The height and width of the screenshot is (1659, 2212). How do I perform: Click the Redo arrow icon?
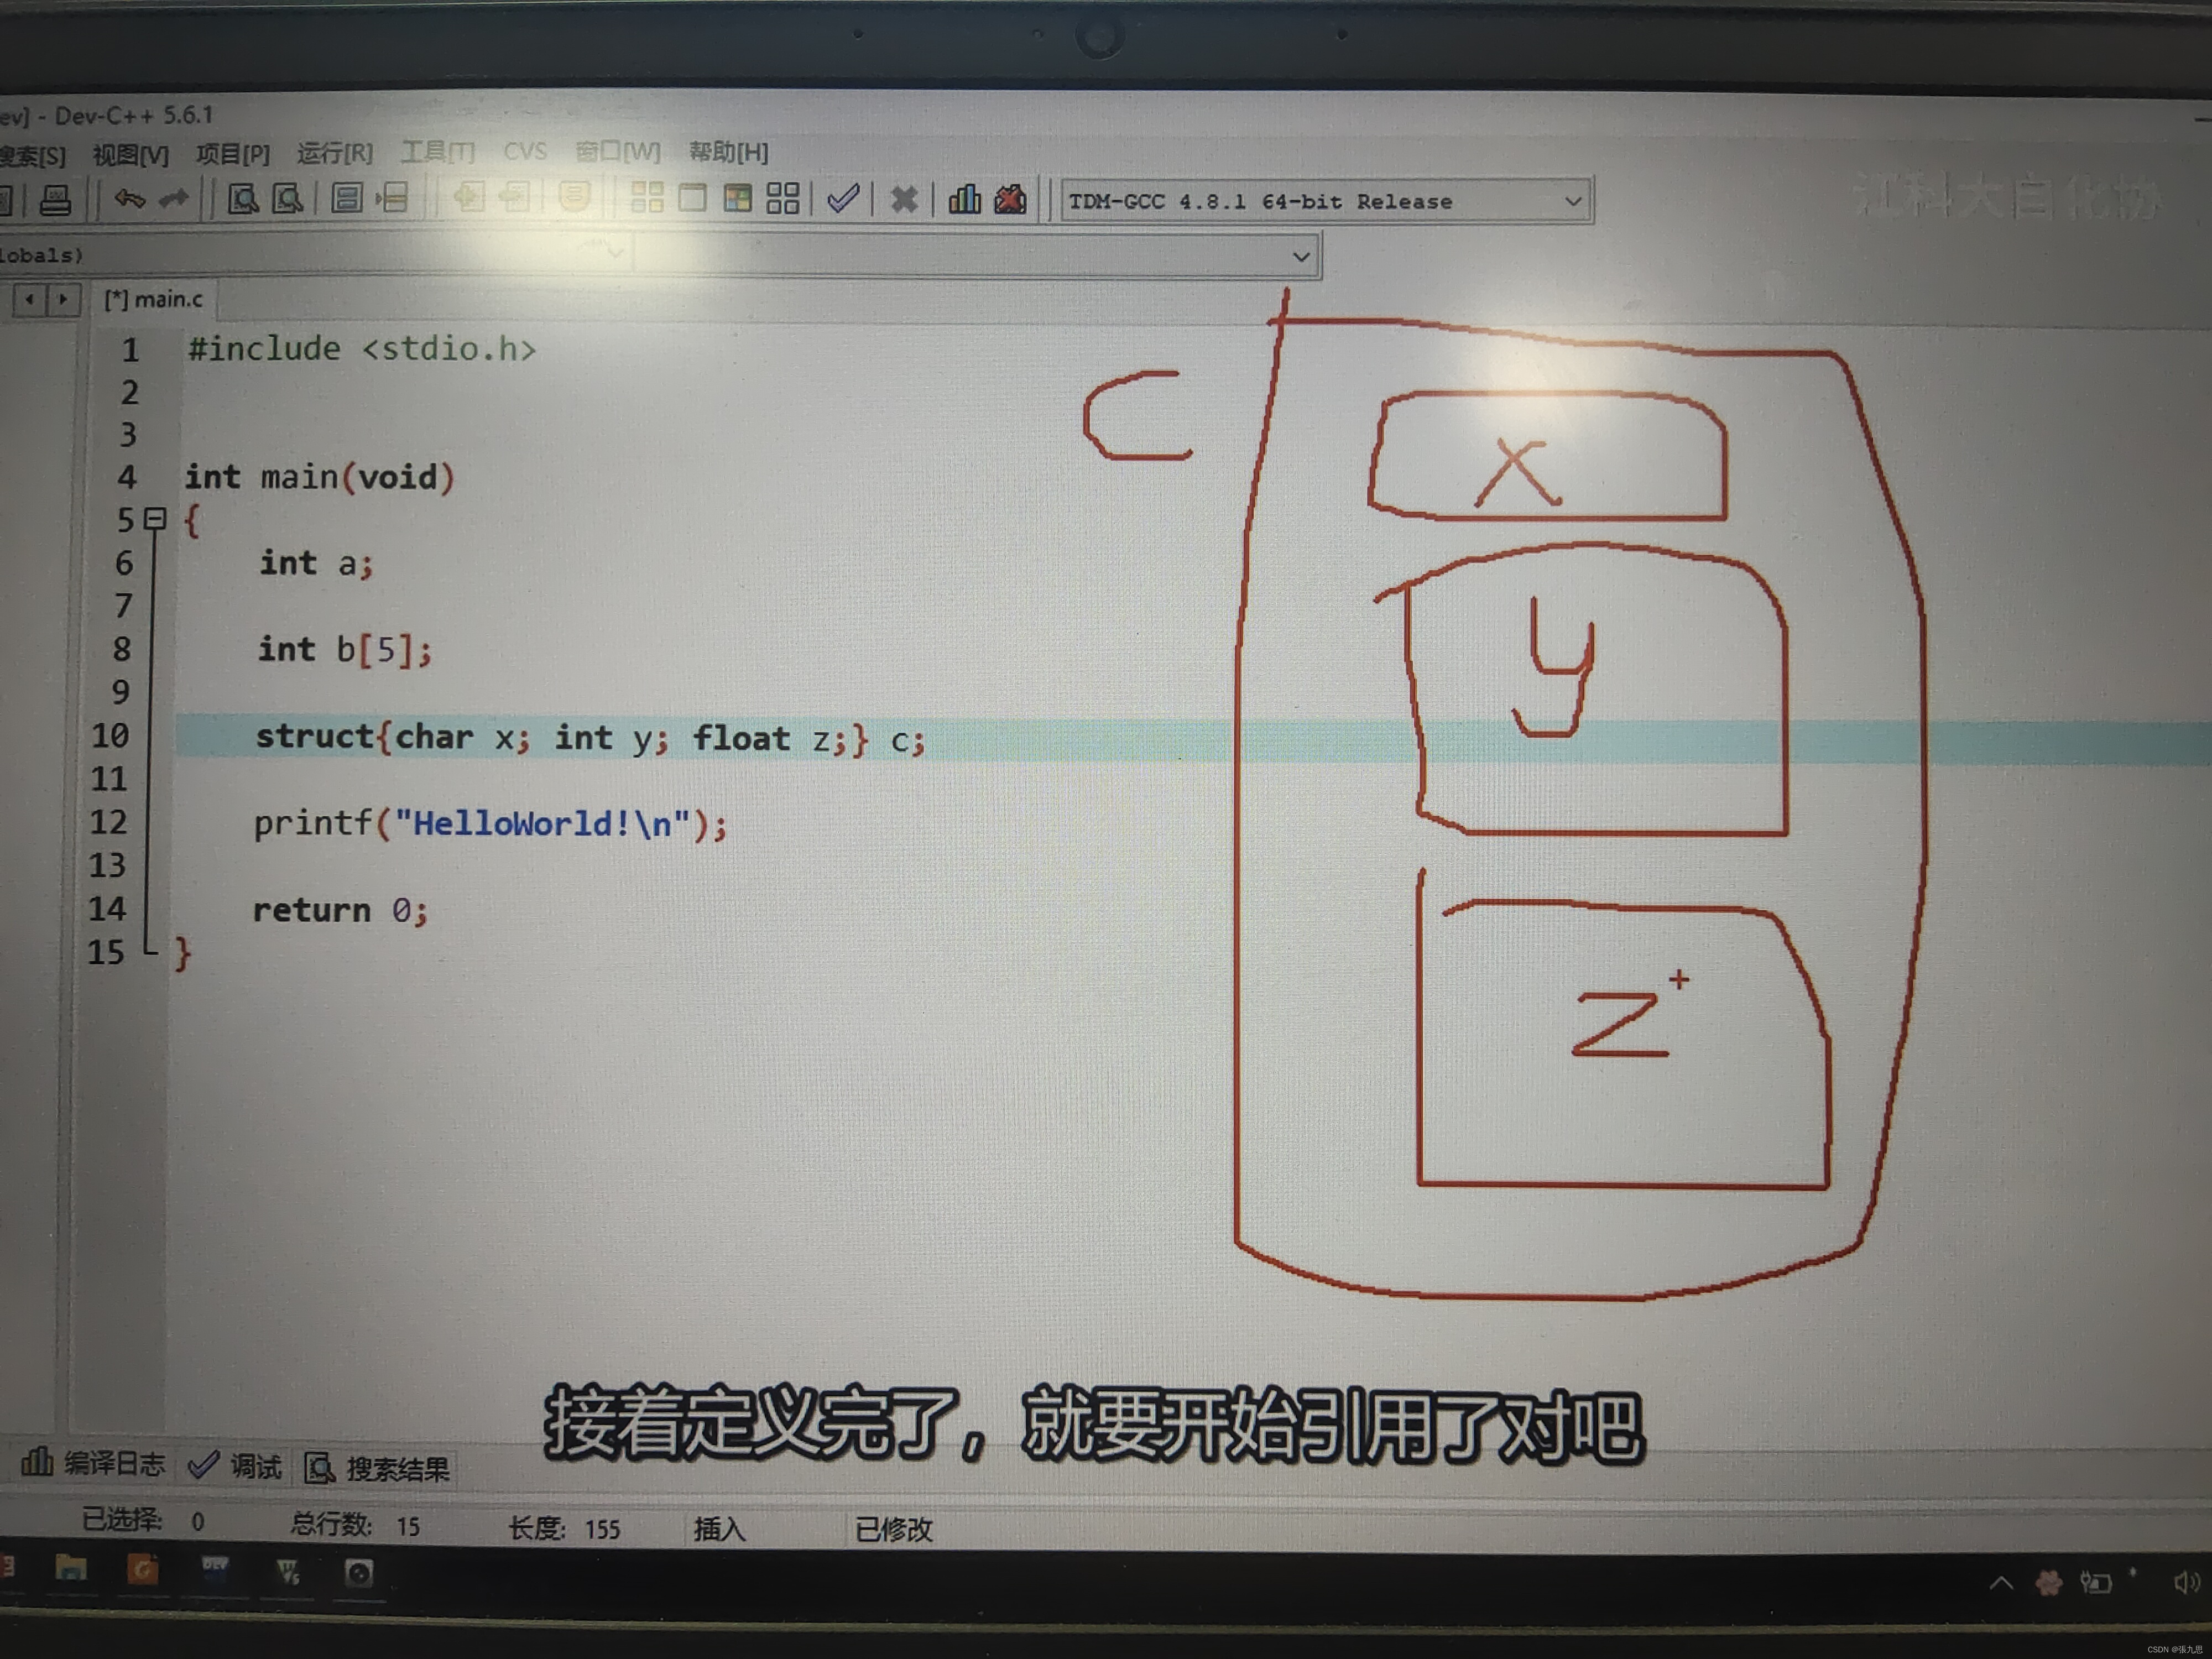click(174, 199)
